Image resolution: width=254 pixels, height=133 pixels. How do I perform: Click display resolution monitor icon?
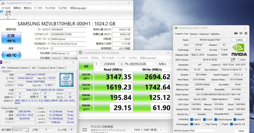click(85, 130)
